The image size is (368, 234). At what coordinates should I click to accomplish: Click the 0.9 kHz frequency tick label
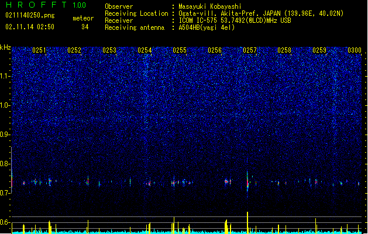click(x=5, y=135)
